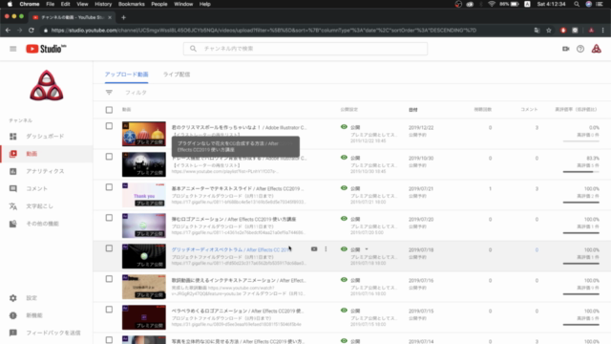Open ペラペラめくるロゴアニメーション title
Screen dimensions: 611x344
pos(238,311)
